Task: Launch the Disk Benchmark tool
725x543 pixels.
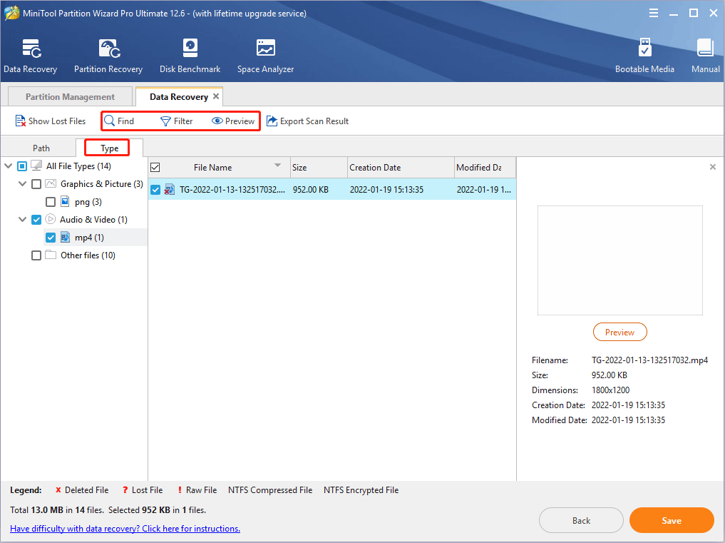Action: coord(190,55)
